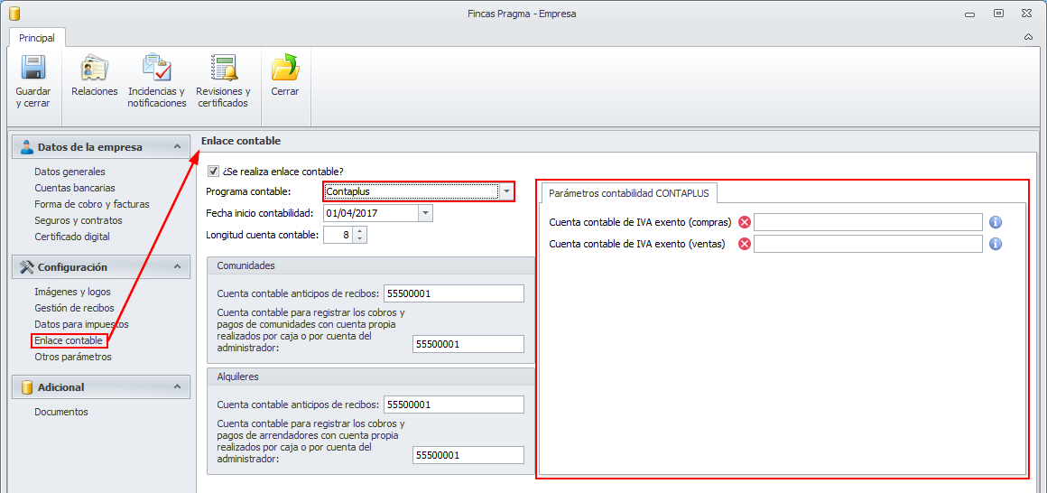
Task: Open Seguros y contratos in sidebar
Action: (x=79, y=219)
